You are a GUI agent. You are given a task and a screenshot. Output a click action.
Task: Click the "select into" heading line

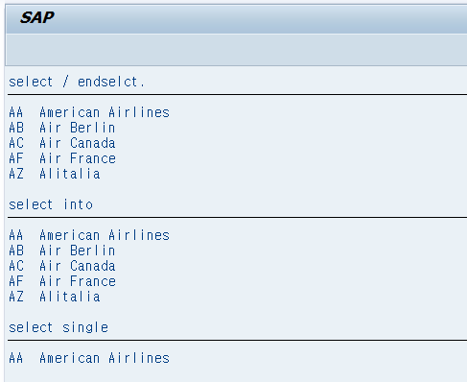click(x=51, y=204)
